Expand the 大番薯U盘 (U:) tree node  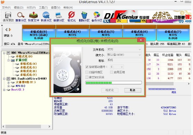8,82
